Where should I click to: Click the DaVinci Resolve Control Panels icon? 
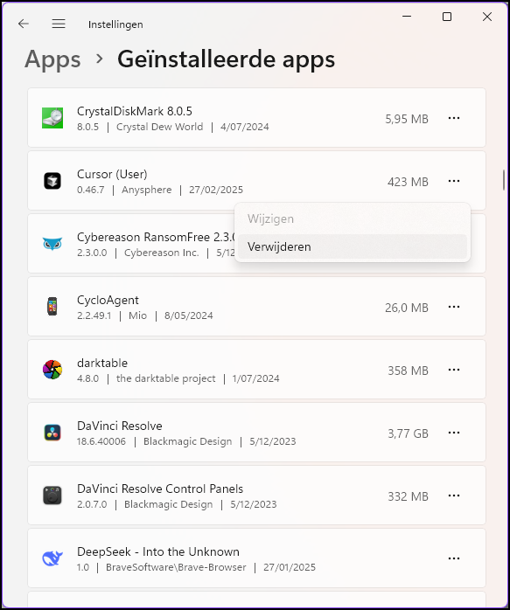click(52, 496)
